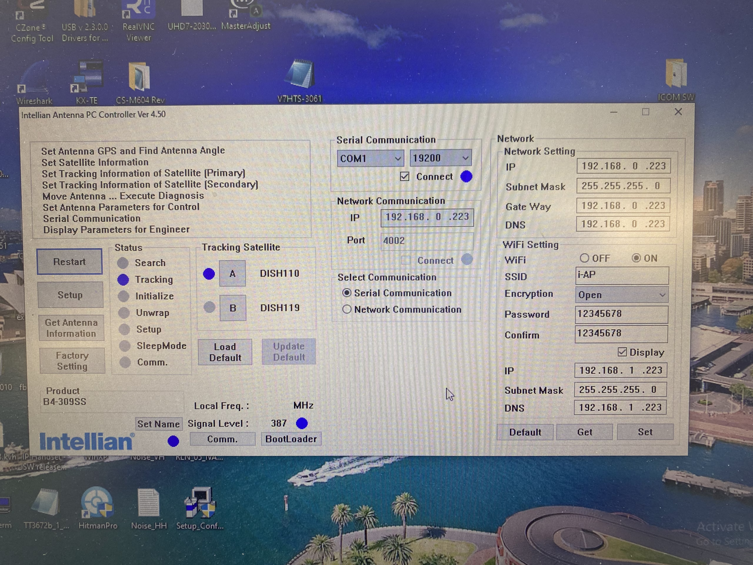Select 'Set Tracking Information of Satellite (Secondary)'
This screenshot has width=753, height=565.
coord(150,185)
